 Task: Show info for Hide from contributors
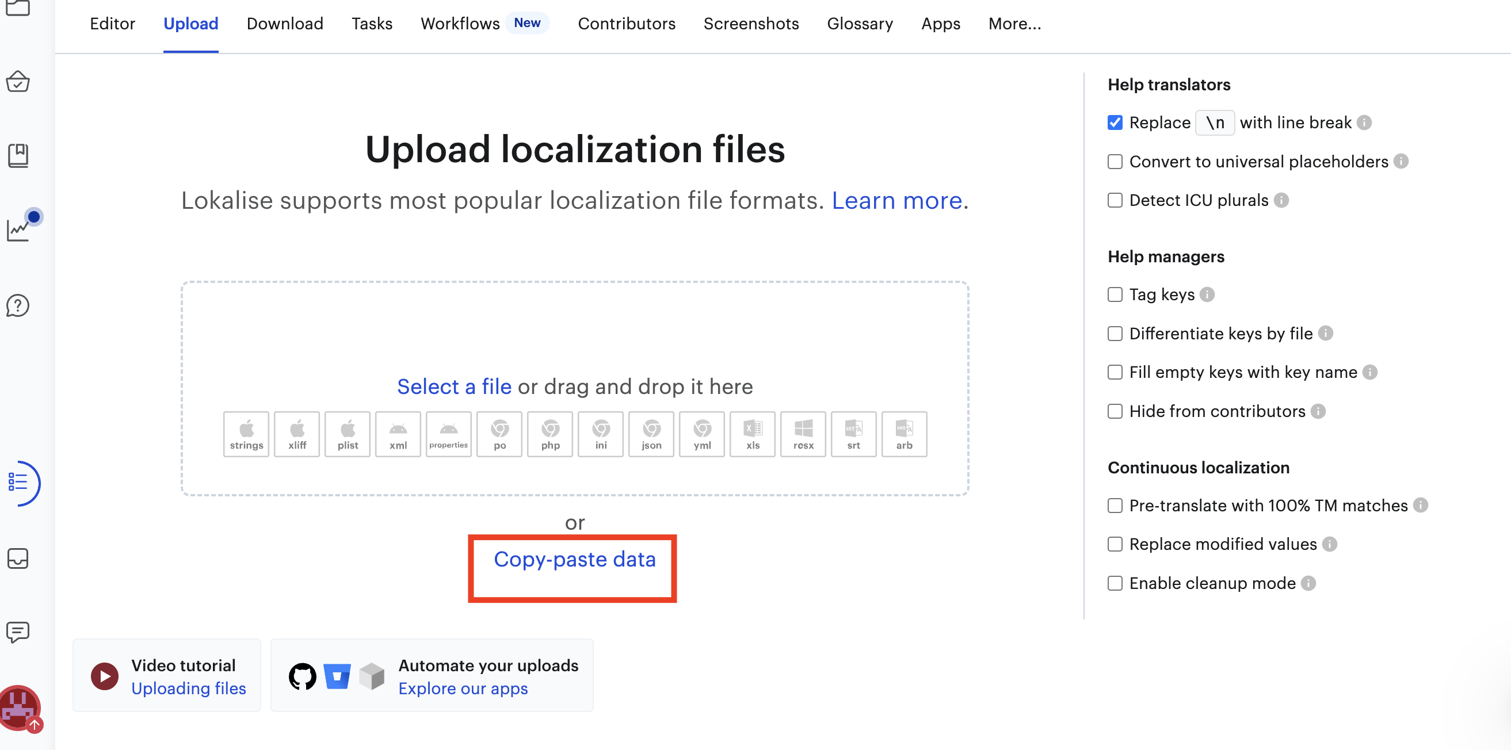click(1319, 411)
